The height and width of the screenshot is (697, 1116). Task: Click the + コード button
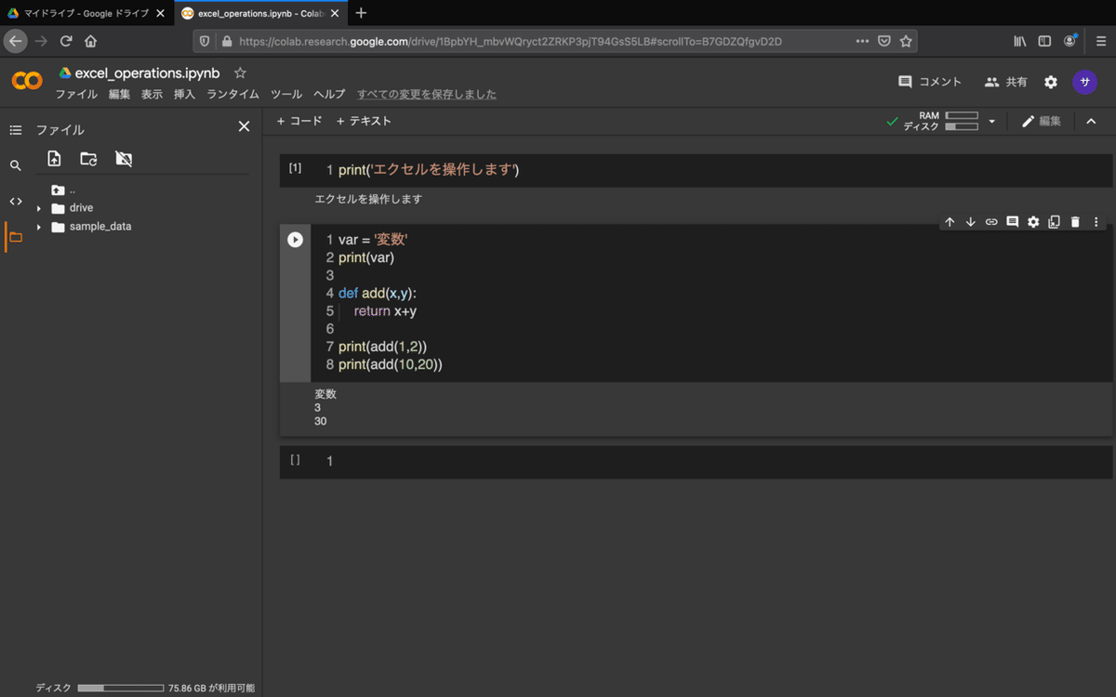[299, 121]
